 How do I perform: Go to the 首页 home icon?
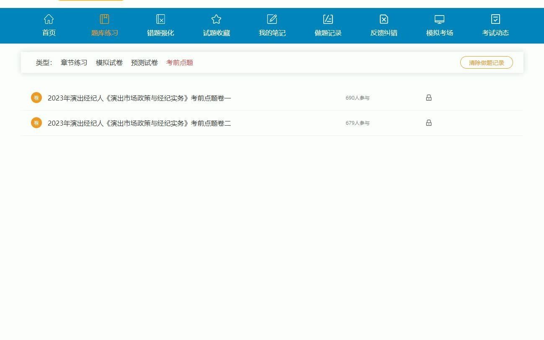pyautogui.click(x=49, y=19)
